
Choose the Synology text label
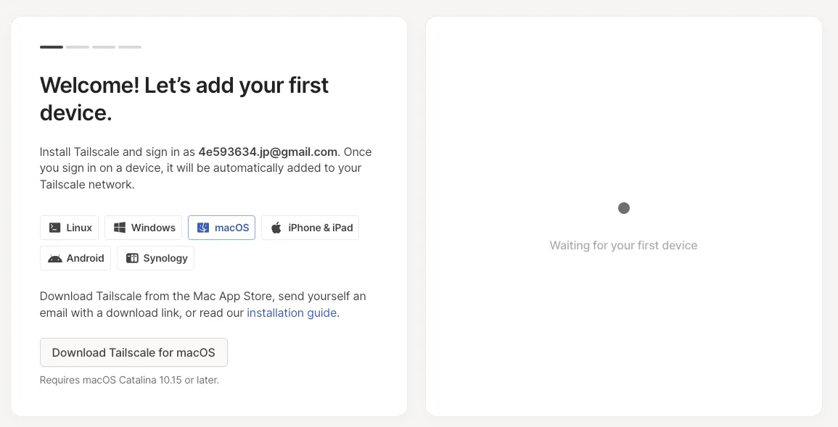coord(165,258)
